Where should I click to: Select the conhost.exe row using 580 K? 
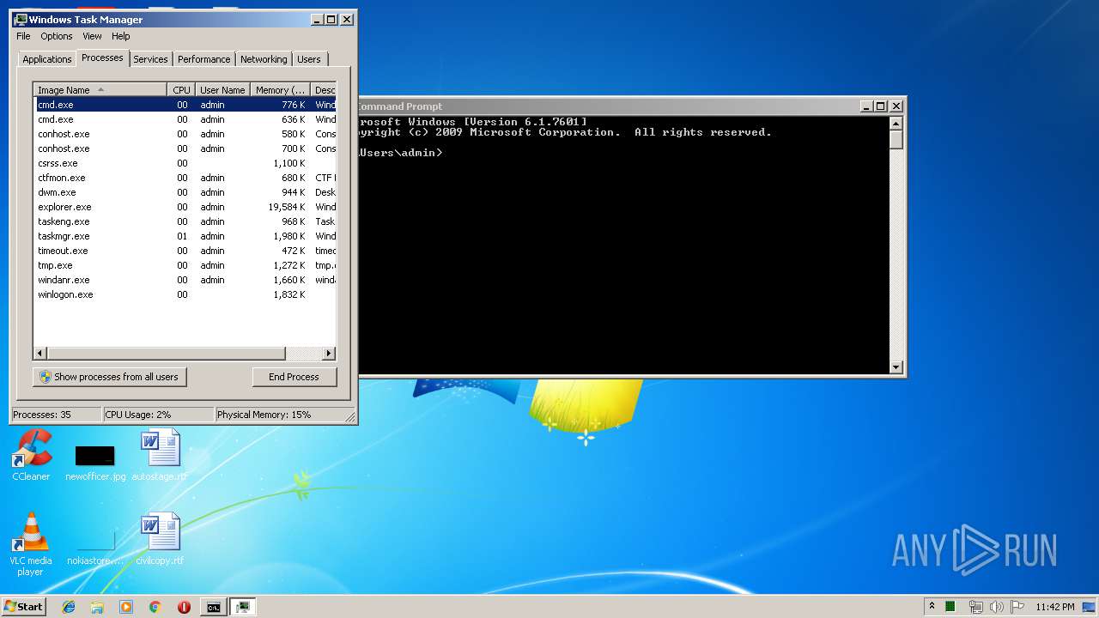point(185,134)
